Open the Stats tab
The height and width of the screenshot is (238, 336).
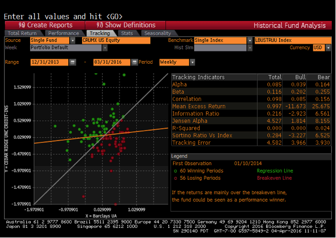coord(127,33)
